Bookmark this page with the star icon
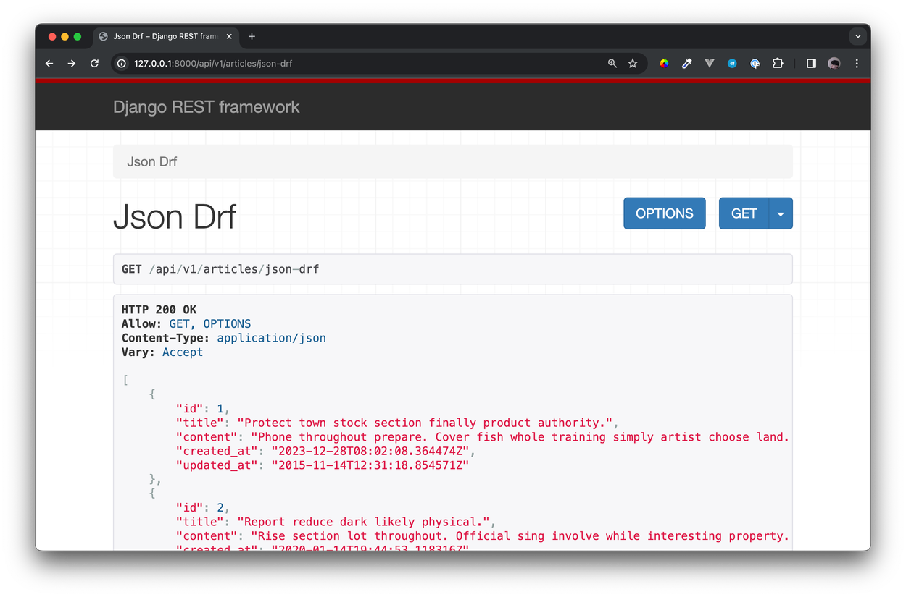 (633, 64)
